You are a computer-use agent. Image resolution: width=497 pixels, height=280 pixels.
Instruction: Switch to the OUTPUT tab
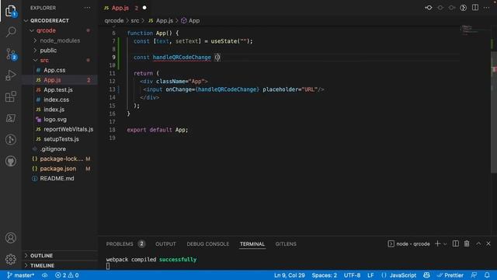point(165,243)
